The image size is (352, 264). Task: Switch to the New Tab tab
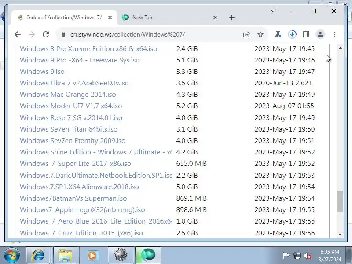169,18
